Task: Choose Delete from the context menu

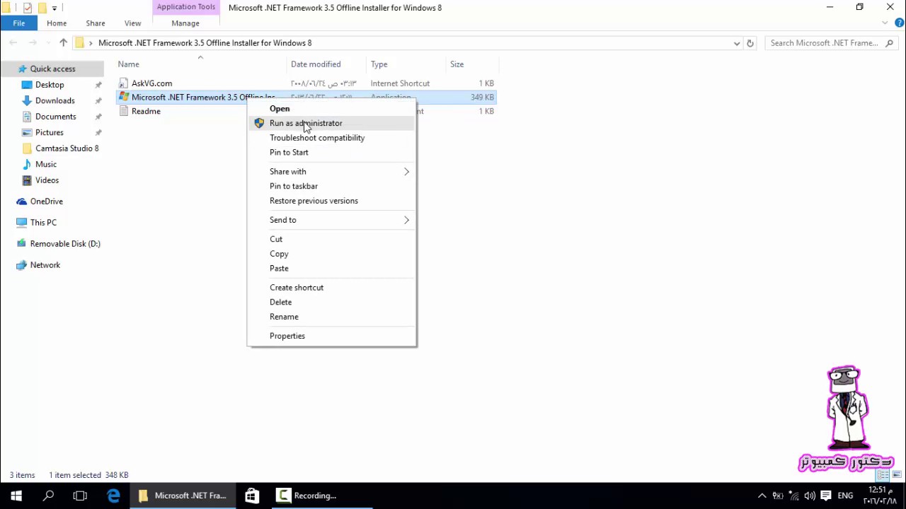Action: point(331,302)
